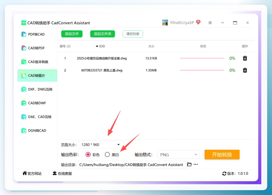
Task: Click the 添加文件夹 button
Action: [x=103, y=34]
